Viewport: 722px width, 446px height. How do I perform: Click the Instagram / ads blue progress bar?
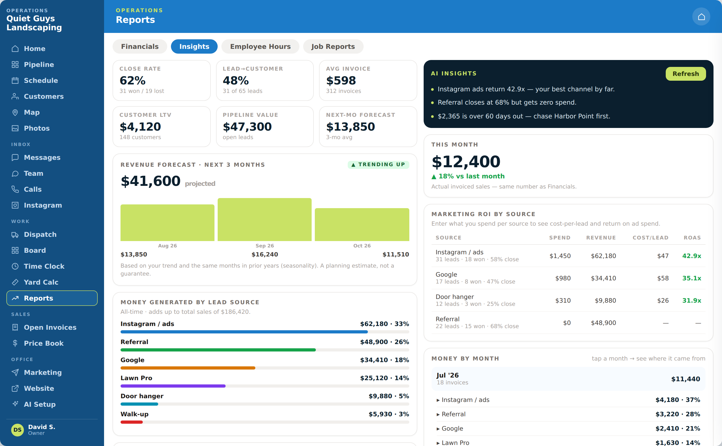[244, 332]
